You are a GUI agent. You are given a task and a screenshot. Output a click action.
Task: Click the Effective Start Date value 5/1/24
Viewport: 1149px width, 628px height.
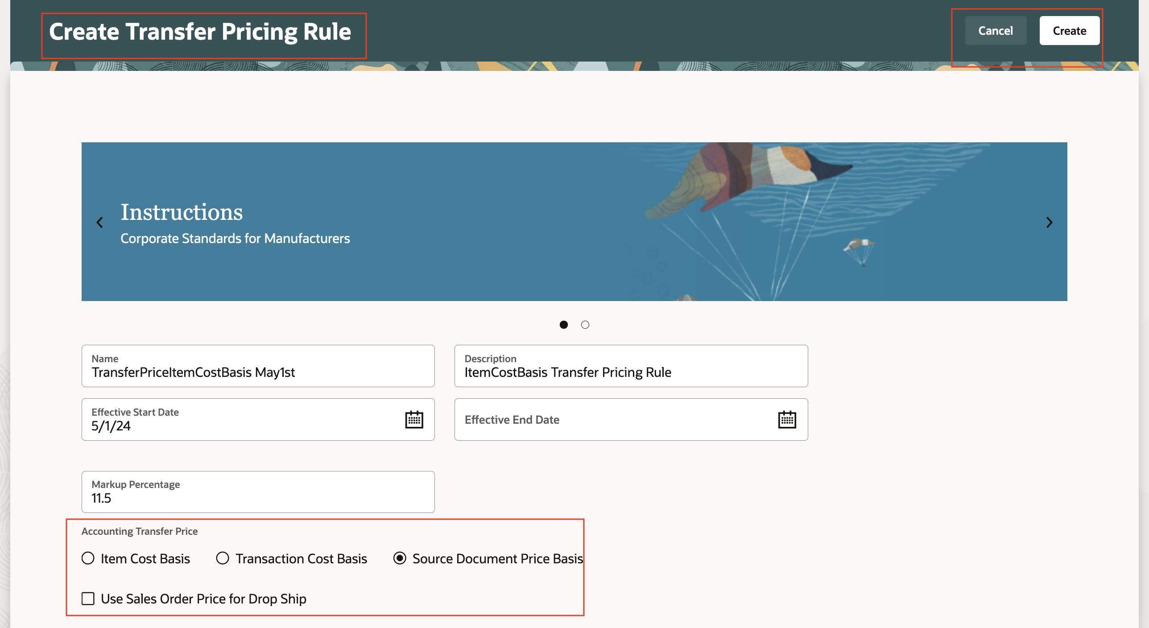111,426
